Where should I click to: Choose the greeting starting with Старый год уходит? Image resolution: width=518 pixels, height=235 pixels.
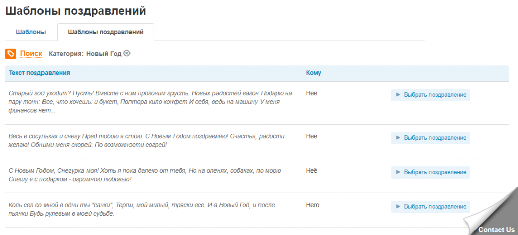coord(430,95)
